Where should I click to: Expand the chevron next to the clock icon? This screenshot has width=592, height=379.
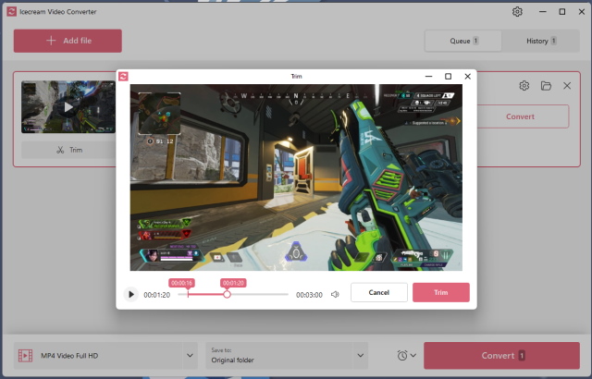pos(413,355)
